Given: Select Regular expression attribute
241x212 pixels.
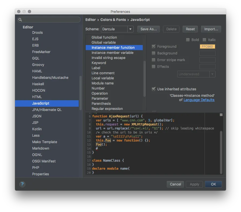Looking at the screenshot, I should pos(107,109).
